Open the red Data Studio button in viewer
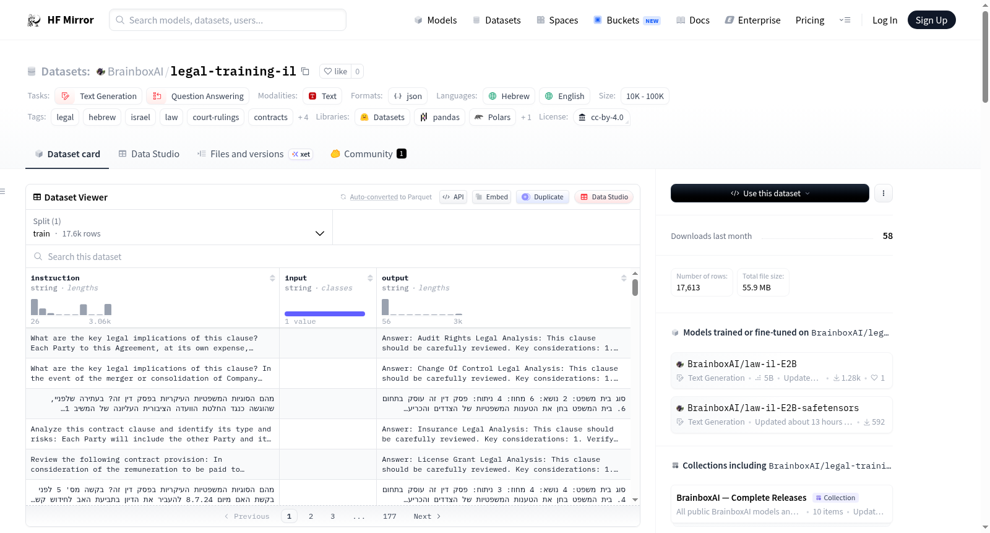Screen dimensions: 990x533 [604, 197]
